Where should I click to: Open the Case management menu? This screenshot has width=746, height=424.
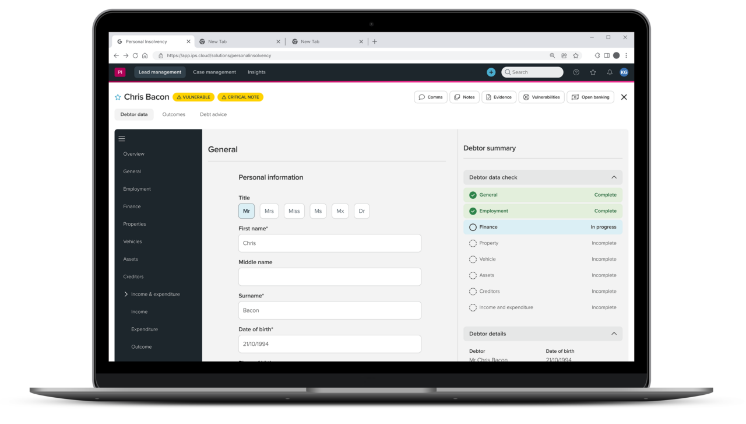coord(214,72)
